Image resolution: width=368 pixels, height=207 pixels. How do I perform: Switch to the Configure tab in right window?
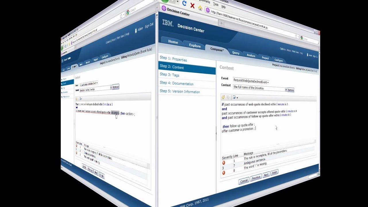(x=279, y=60)
